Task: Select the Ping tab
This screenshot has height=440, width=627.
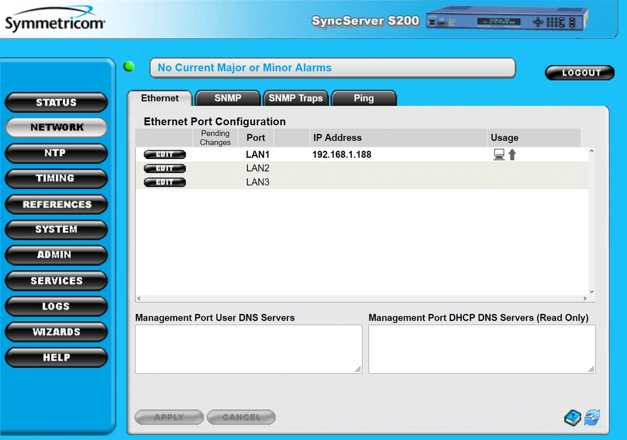Action: [363, 98]
